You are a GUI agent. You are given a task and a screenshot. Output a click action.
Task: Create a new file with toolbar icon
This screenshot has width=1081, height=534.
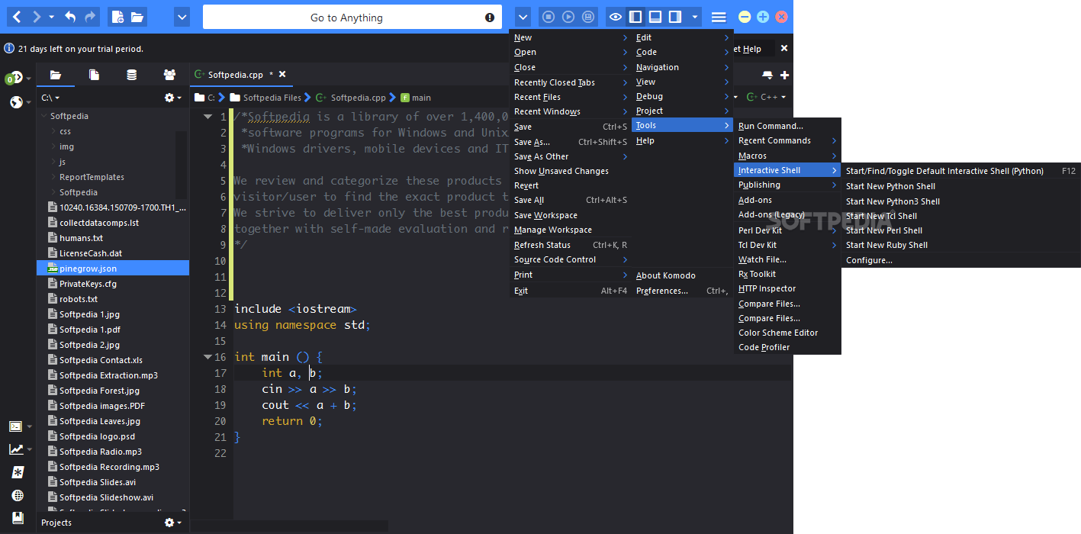tap(117, 17)
